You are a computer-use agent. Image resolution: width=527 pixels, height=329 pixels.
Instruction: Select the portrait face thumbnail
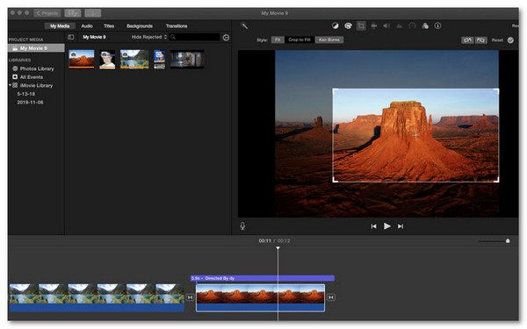pos(107,60)
